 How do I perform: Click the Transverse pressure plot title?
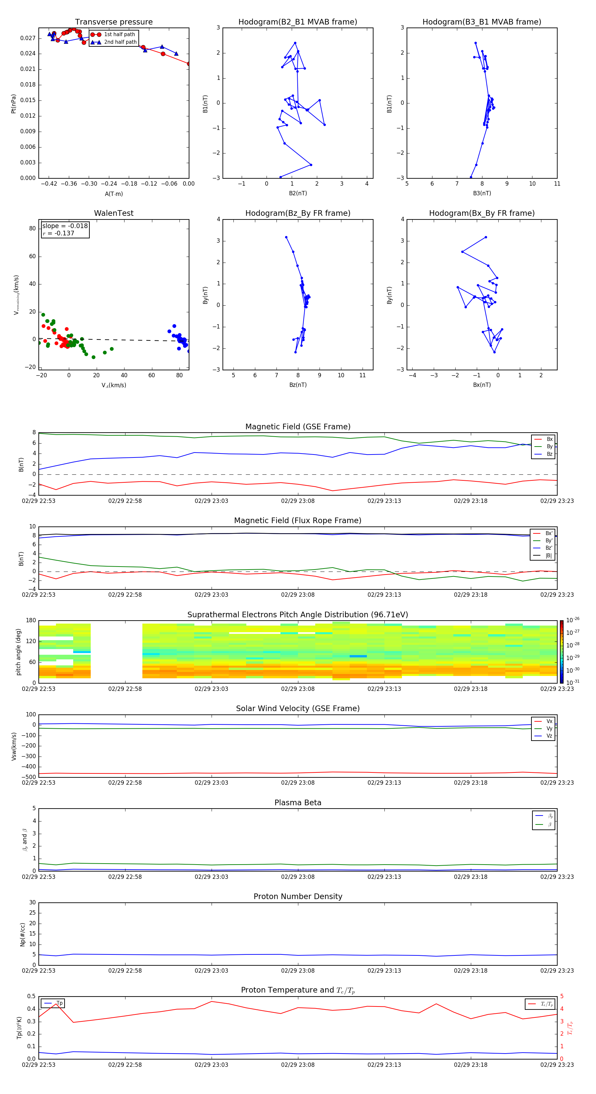click(114, 22)
